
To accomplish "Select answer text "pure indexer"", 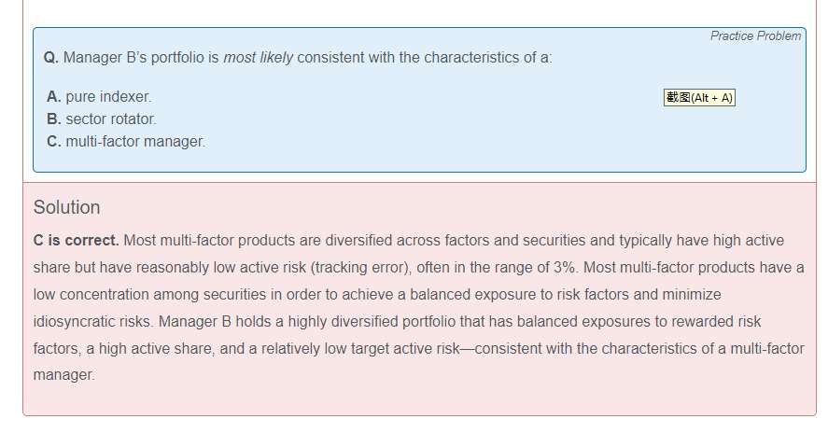I will coord(108,97).
